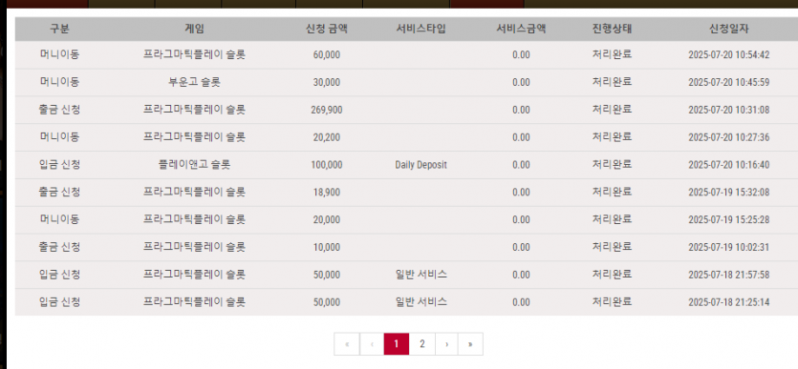The width and height of the screenshot is (798, 369).
Task: Click the 부운고 슬롯 game entry
Action: 194,82
